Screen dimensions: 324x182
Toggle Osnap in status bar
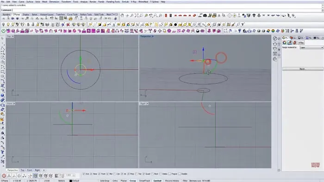tap(133, 181)
